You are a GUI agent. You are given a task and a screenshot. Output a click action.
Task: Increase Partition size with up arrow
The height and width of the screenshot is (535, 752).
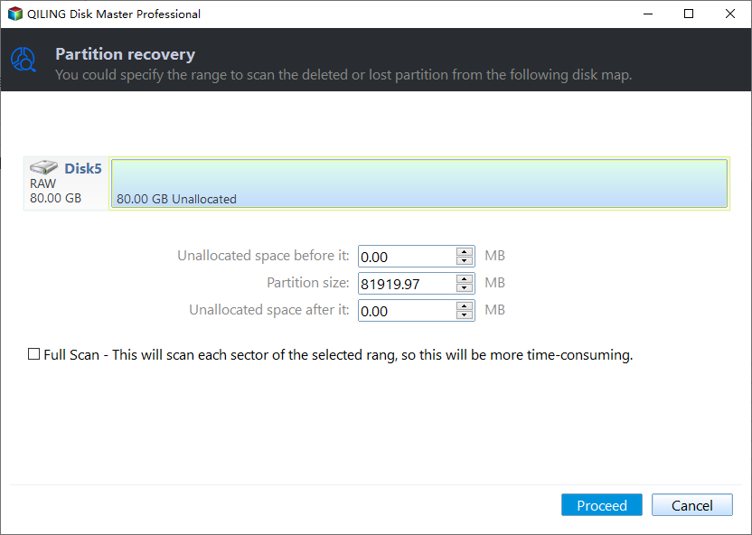(465, 278)
